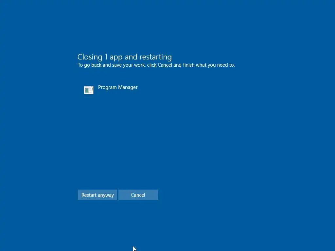Click the 'Closing 1 app and restarting' heading
The width and height of the screenshot is (335, 251).
[x=125, y=57]
